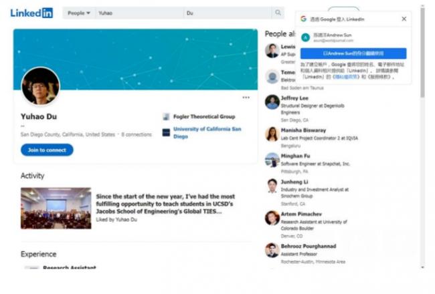Click the Yuhao Du profile name

[39, 117]
